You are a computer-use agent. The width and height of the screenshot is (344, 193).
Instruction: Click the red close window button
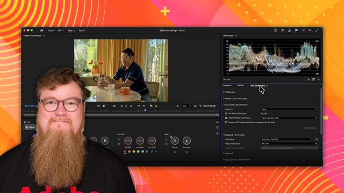pos(25,31)
